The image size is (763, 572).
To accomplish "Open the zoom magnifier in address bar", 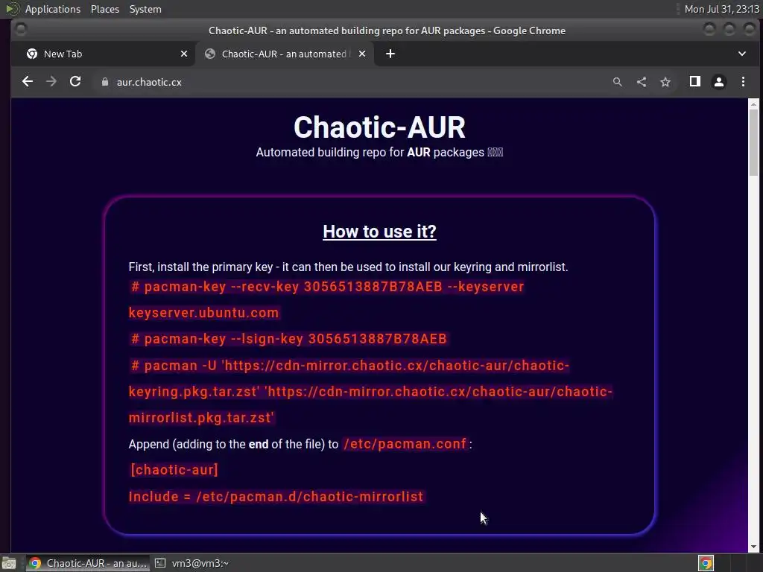I will tap(618, 82).
